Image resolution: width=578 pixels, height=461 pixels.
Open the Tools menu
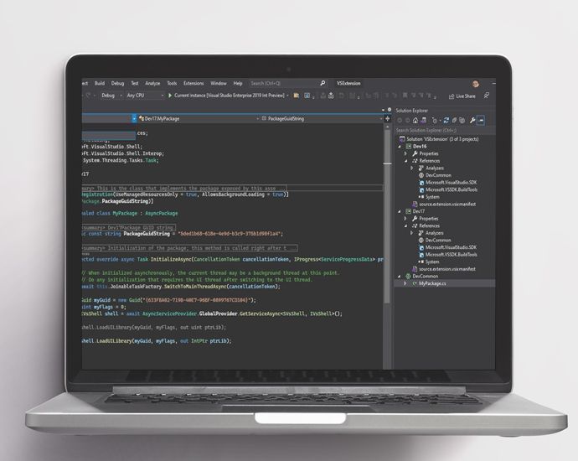172,83
